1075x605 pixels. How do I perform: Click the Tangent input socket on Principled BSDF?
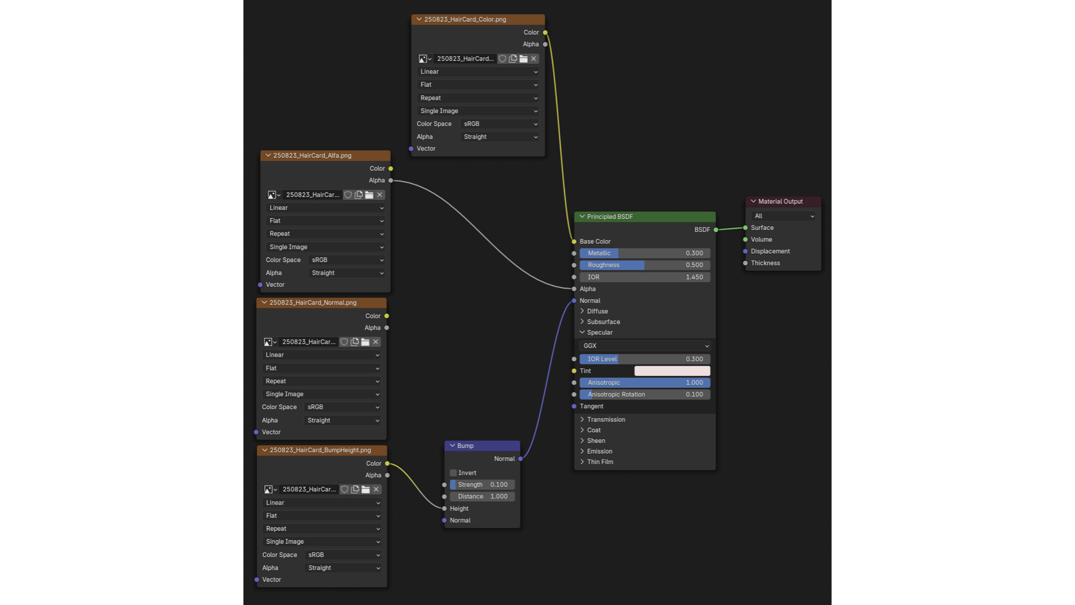tap(574, 406)
